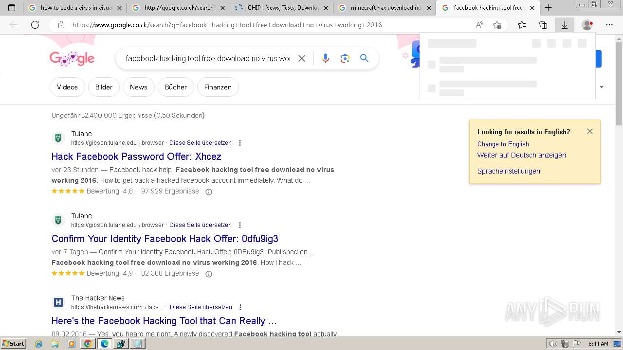This screenshot has width=623, height=350.
Task: Open 'Here's the Facebook Hacking Tool' result
Action: (x=164, y=321)
